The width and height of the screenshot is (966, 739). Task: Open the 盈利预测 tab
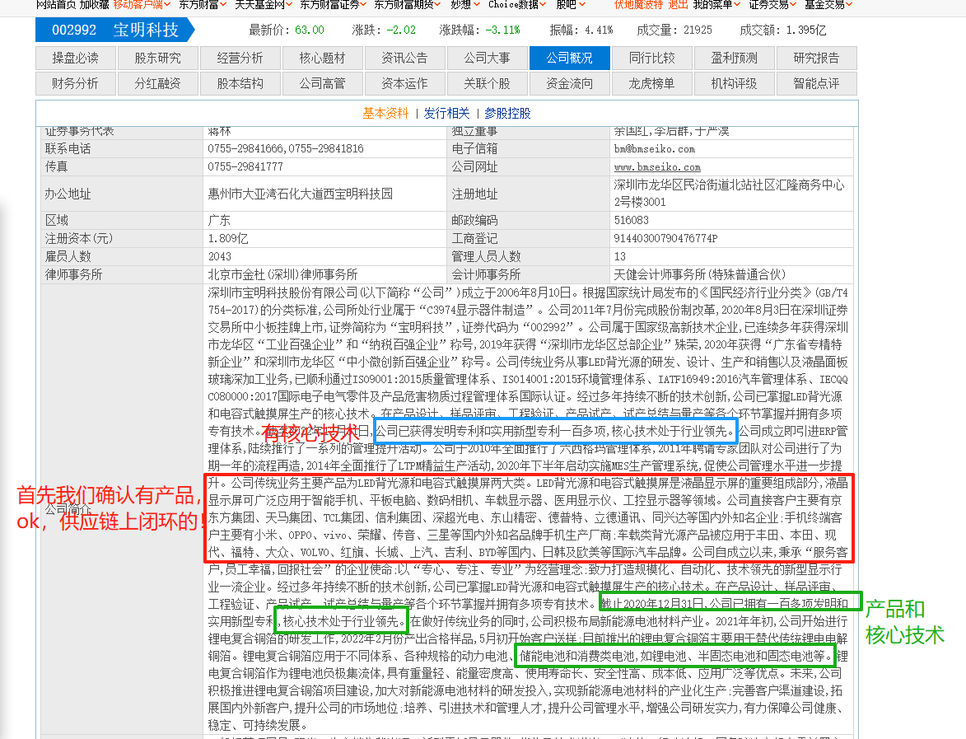(x=735, y=58)
